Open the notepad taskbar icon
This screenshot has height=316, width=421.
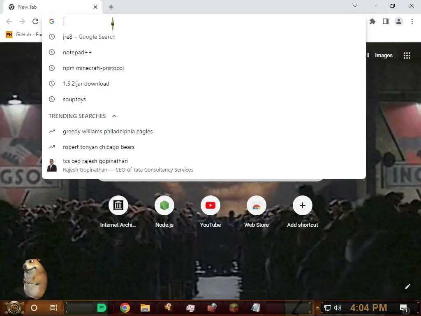[x=256, y=308]
